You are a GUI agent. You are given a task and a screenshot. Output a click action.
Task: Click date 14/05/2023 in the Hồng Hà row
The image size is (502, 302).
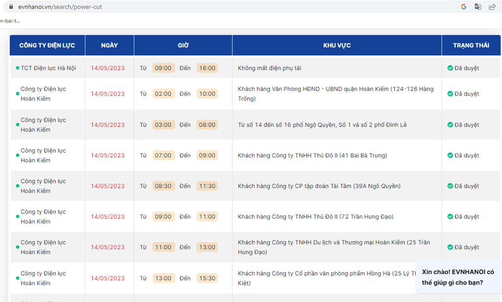tap(107, 279)
